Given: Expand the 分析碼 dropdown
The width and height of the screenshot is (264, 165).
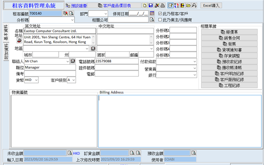Looking at the screenshot, I should coord(72,20).
